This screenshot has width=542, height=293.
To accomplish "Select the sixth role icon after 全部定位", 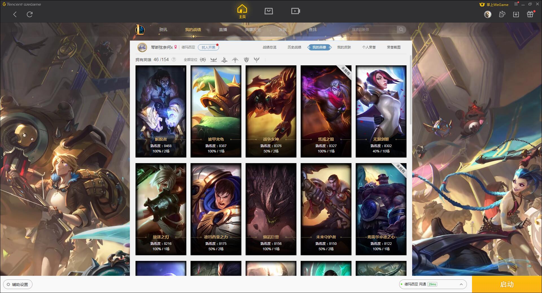I will coord(257,60).
